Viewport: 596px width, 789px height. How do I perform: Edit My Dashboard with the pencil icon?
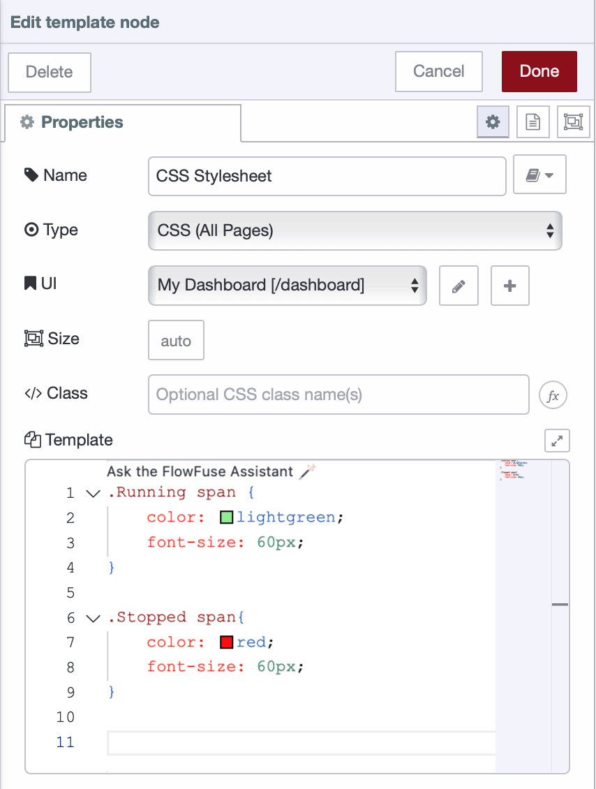click(x=459, y=286)
